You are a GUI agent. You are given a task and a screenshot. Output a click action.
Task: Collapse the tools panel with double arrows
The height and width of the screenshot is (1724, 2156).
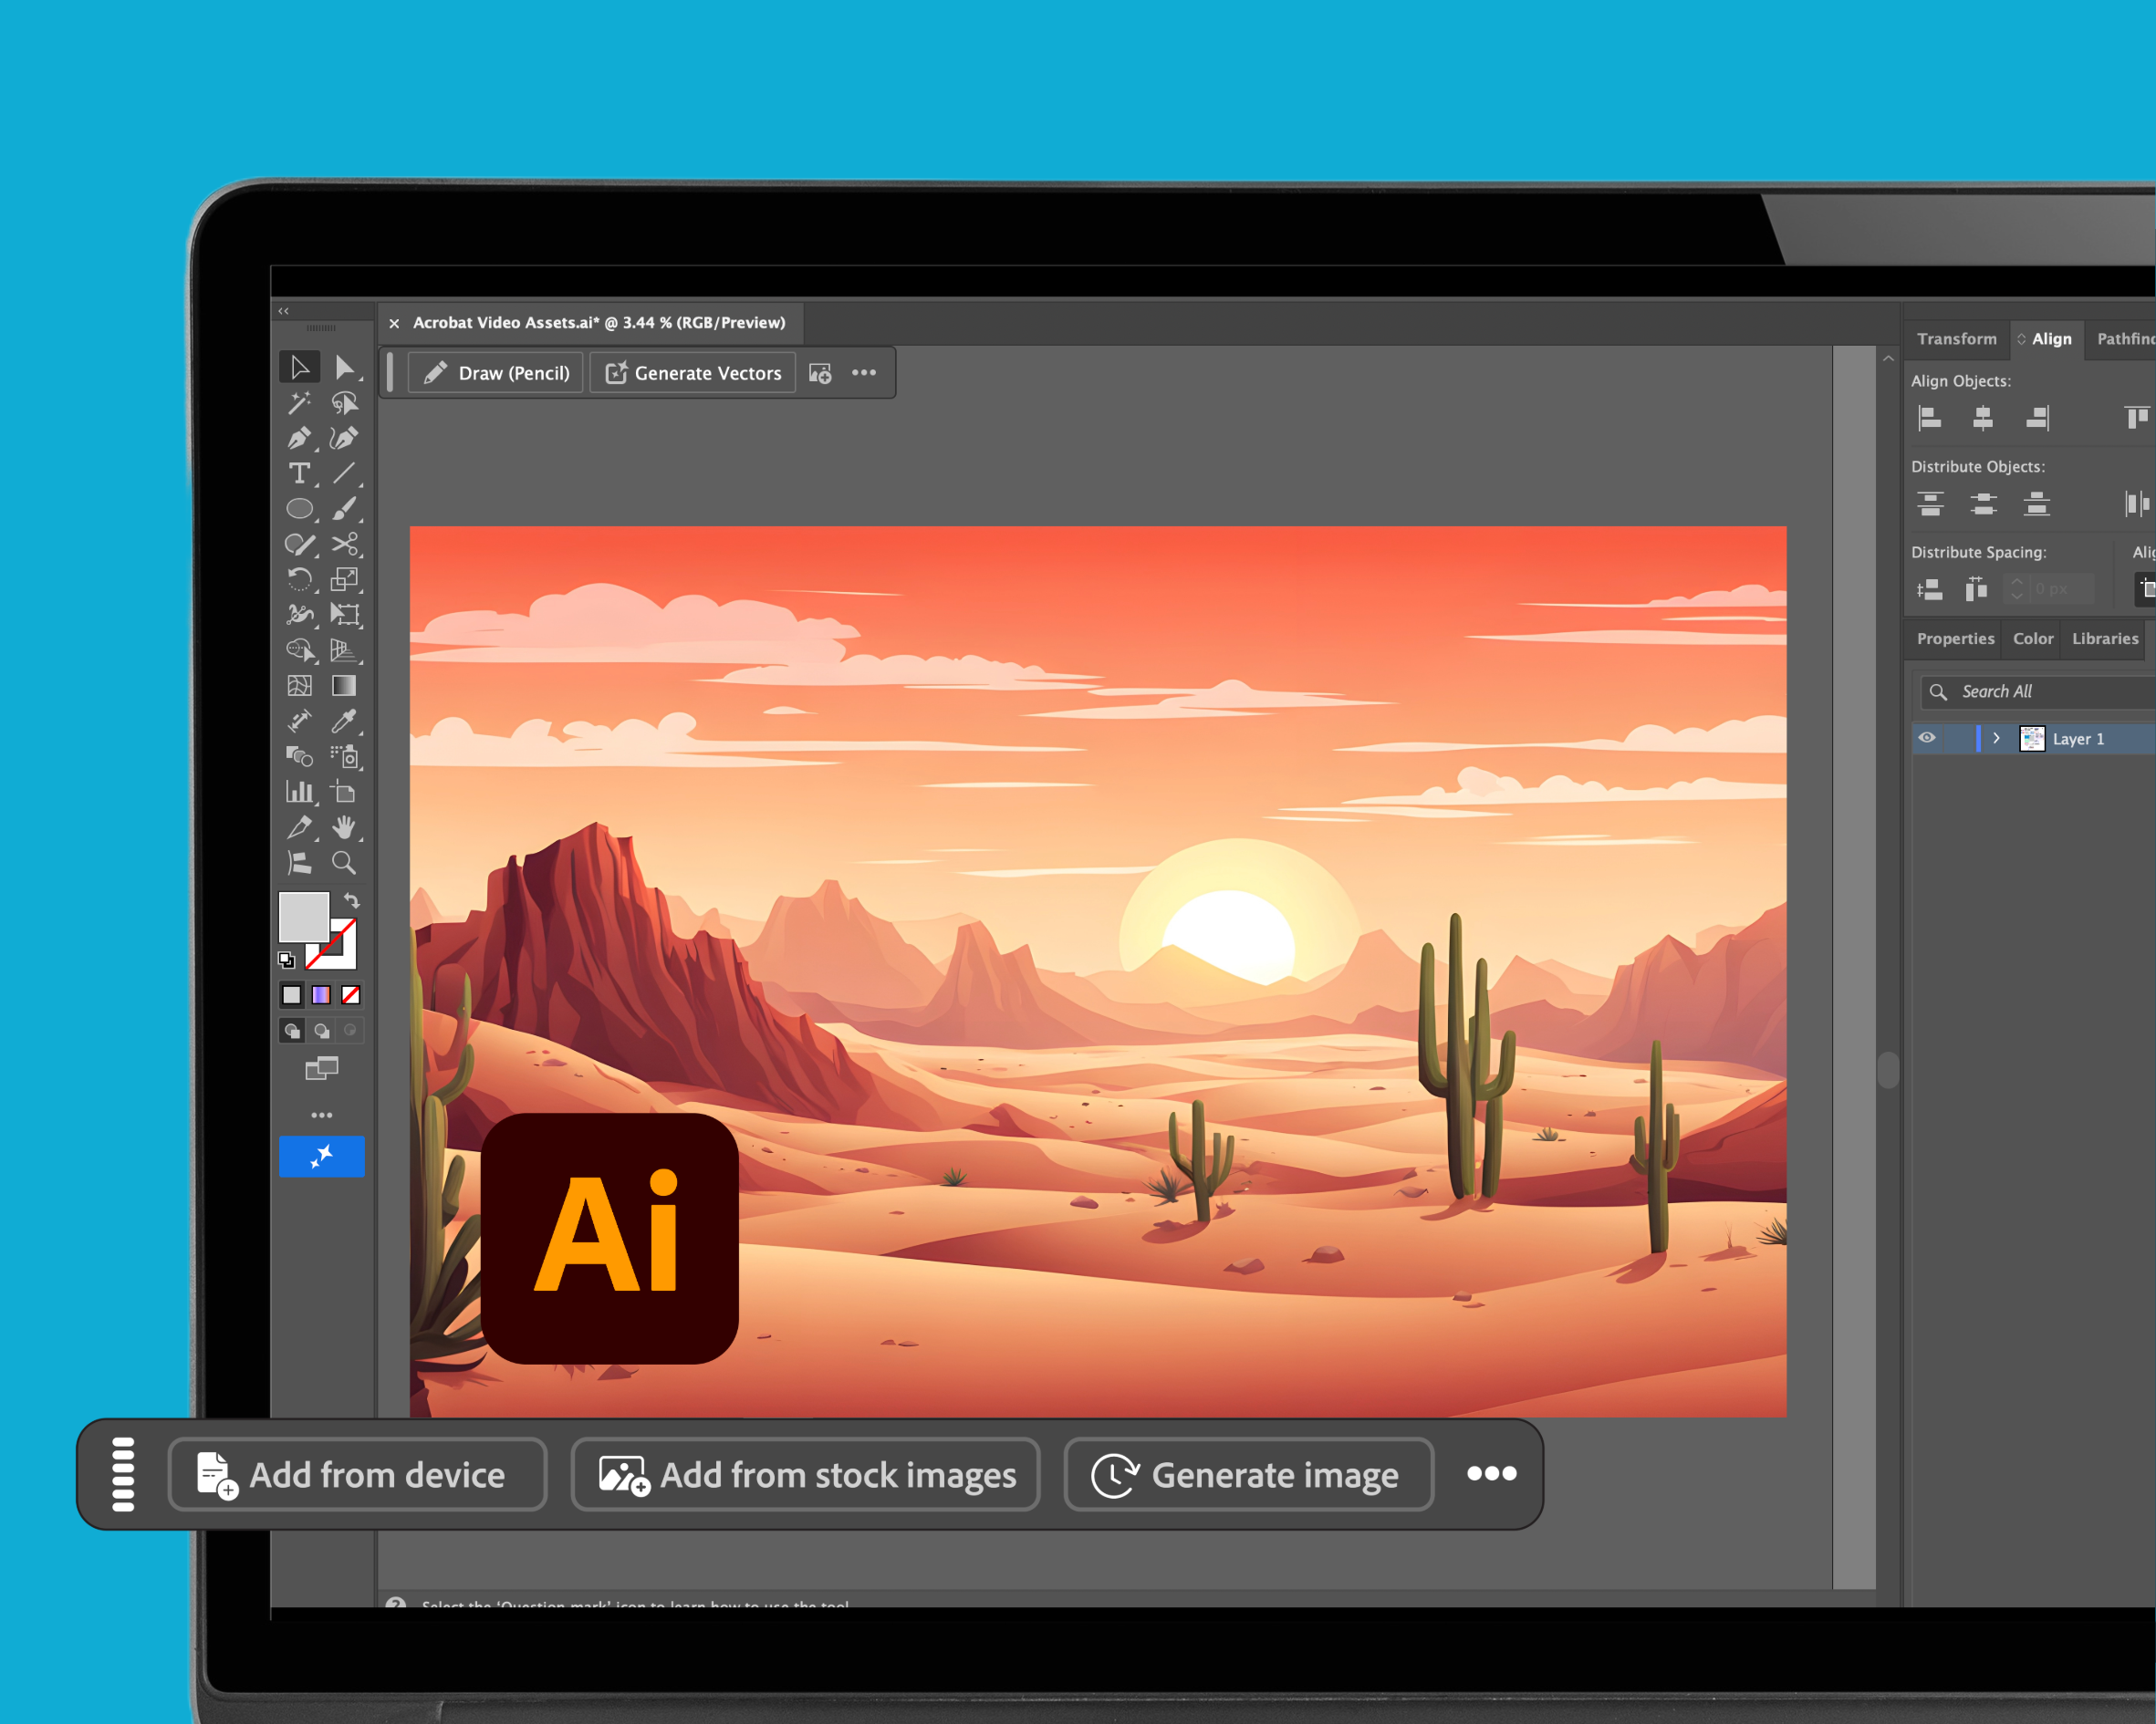[x=284, y=311]
